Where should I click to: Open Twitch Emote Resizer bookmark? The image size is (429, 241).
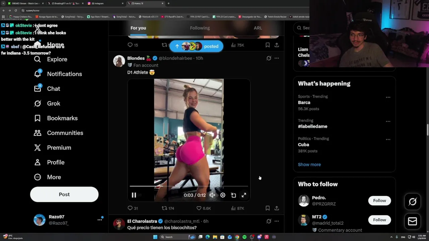[x=276, y=16]
